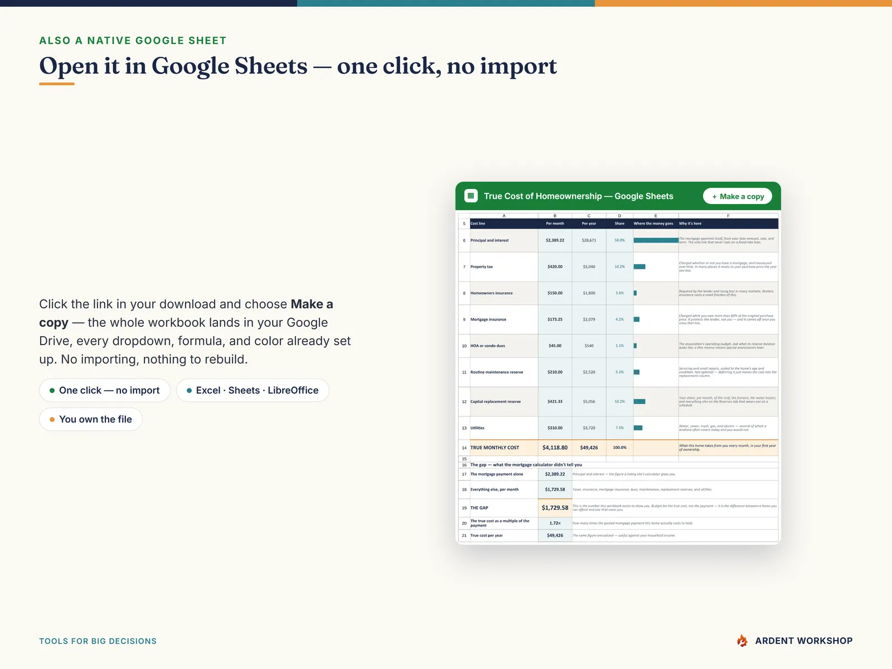This screenshot has width=892, height=669.
Task: Select the 'You own the file' chip
Action: (x=91, y=419)
